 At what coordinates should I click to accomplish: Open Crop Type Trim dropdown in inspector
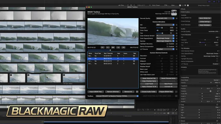pyautogui.click(x=217, y=107)
